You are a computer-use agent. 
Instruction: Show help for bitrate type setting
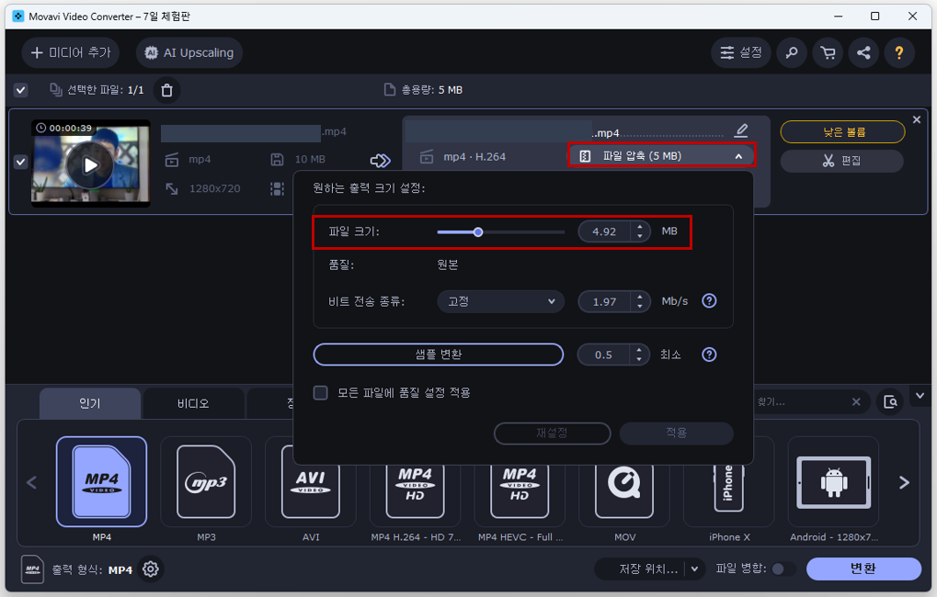click(709, 301)
